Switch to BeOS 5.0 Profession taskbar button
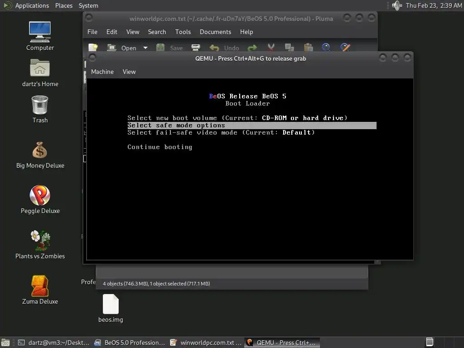This screenshot has width=464, height=348. pyautogui.click(x=130, y=343)
